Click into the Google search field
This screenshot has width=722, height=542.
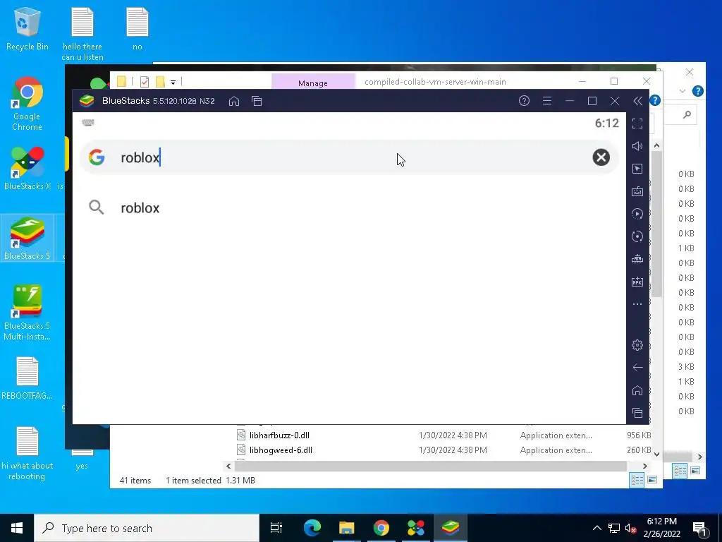click(x=349, y=157)
